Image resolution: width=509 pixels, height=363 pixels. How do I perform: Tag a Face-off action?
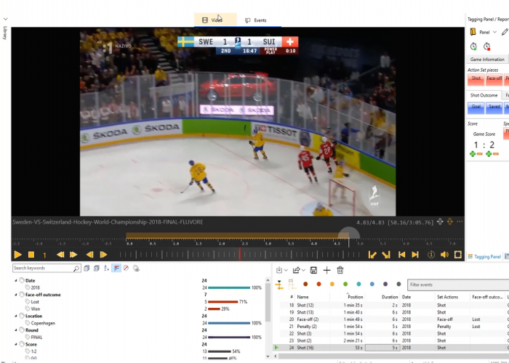tap(494, 80)
